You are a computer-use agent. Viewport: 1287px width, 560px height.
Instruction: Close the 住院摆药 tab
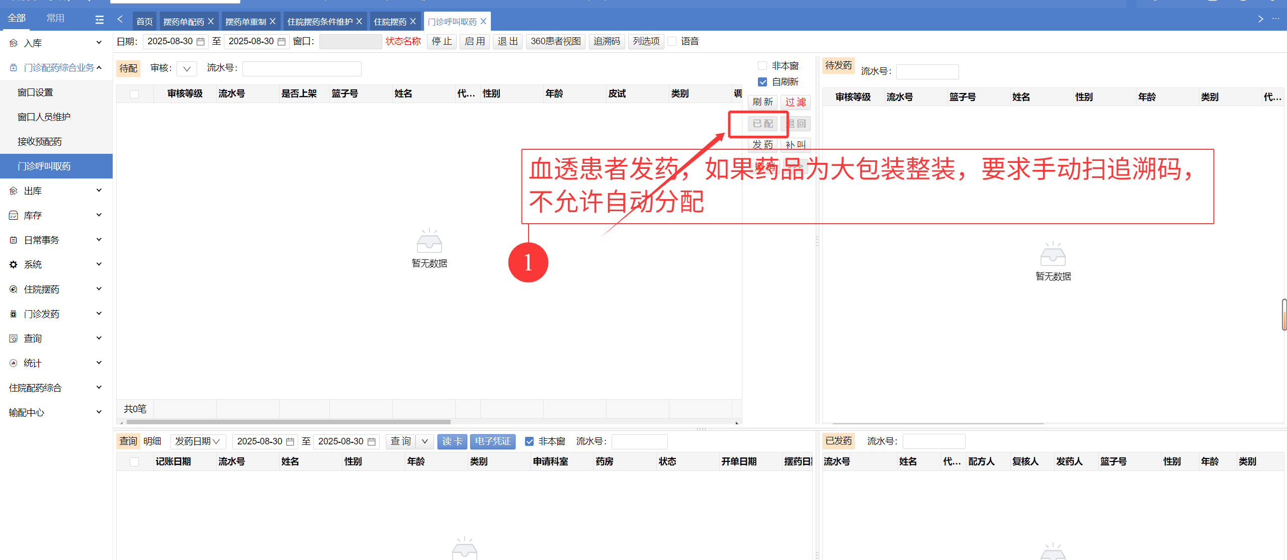tap(413, 22)
